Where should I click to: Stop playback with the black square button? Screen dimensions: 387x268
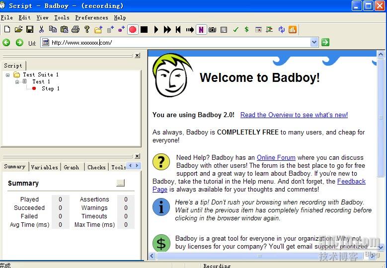coord(144,30)
